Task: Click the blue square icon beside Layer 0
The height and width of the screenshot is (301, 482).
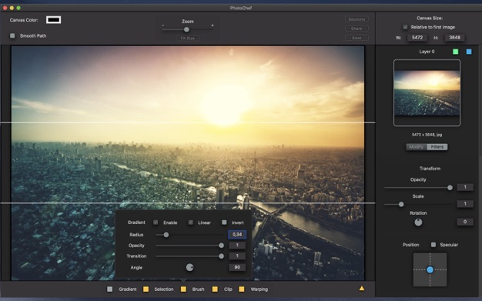Action: [469, 52]
